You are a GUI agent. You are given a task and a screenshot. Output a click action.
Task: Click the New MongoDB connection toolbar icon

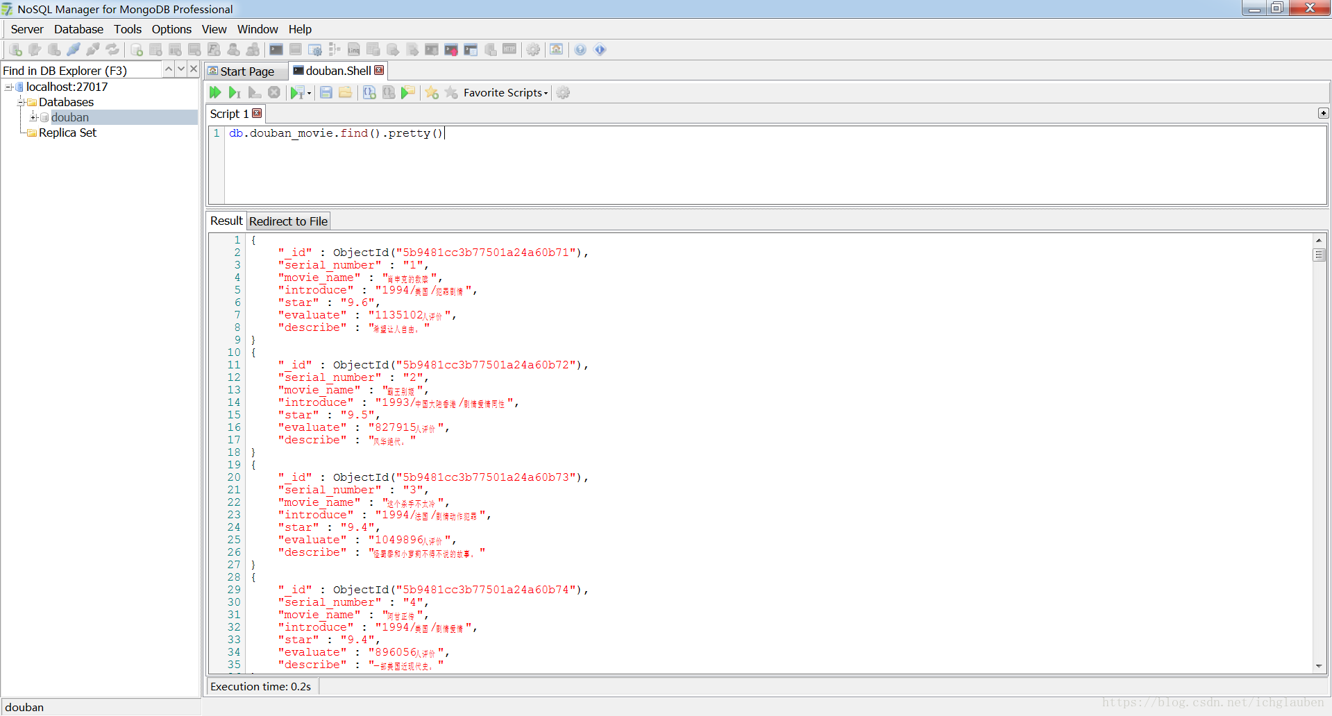[x=15, y=49]
